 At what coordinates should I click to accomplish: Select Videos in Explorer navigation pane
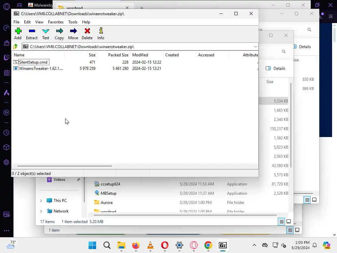pyautogui.click(x=59, y=180)
